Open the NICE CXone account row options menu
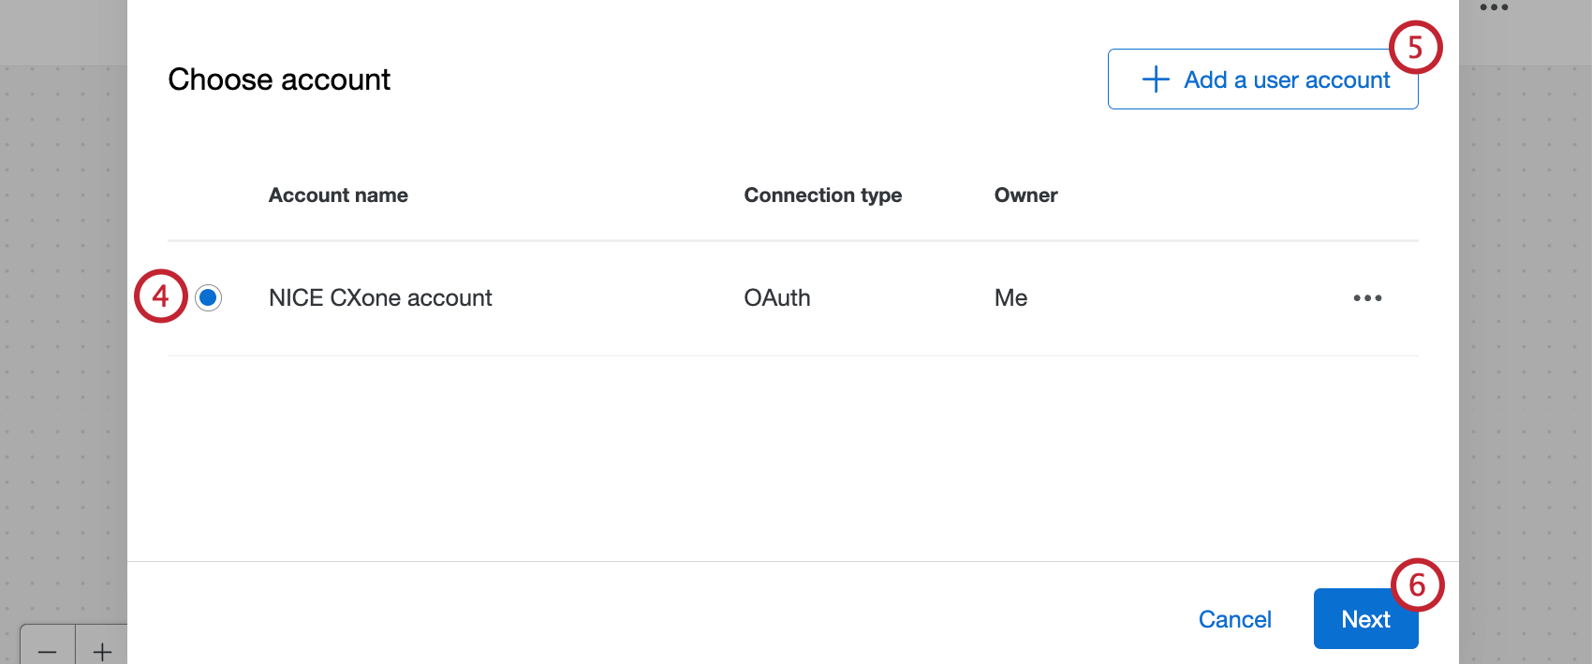The image size is (1592, 664). point(1367,298)
